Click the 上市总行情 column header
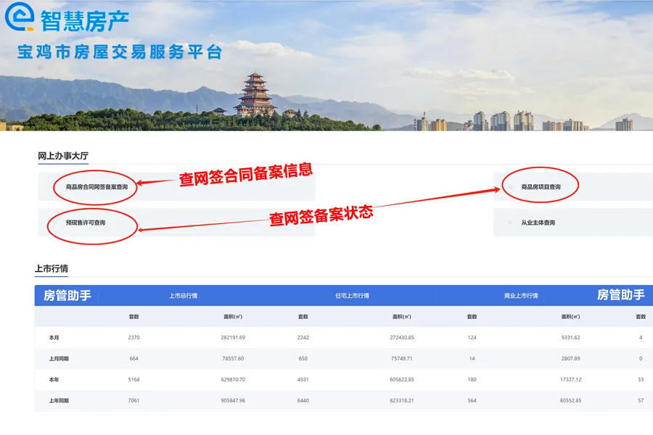The image size is (653, 435). [183, 296]
